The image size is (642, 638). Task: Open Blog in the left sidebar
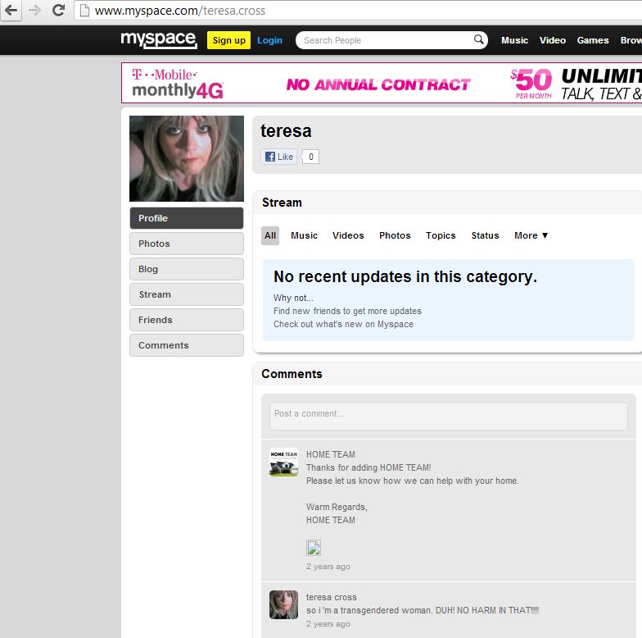pos(187,269)
